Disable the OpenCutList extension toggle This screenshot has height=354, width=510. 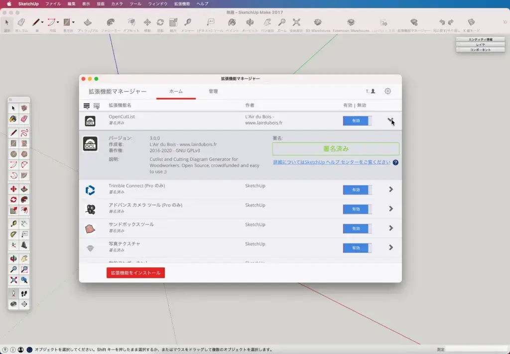click(x=357, y=120)
